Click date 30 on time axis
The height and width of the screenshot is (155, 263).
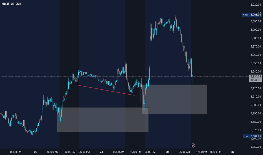click(233, 152)
